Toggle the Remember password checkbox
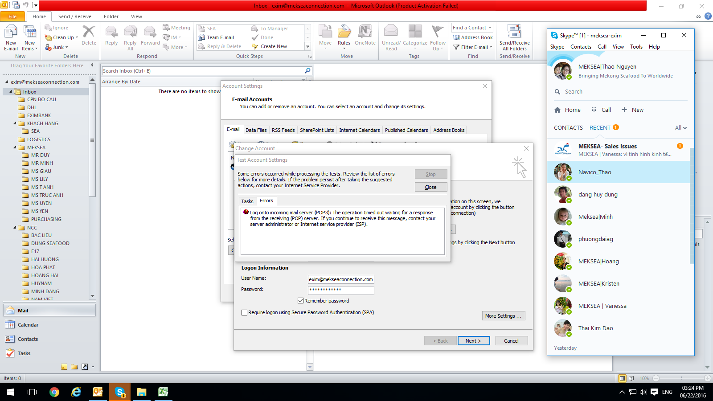 tap(300, 301)
